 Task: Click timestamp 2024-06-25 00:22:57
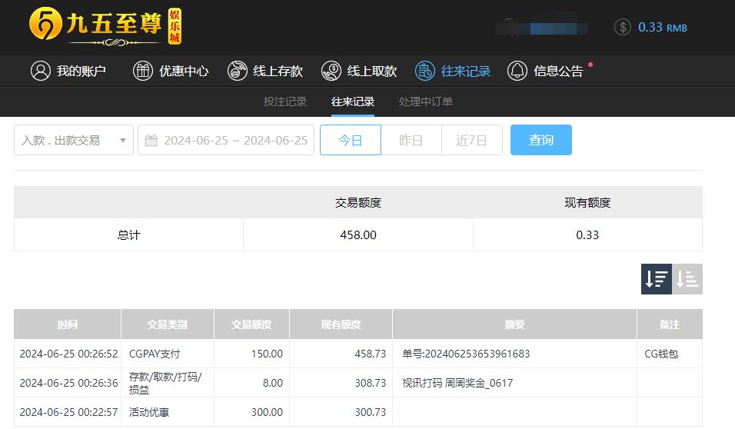tap(68, 411)
